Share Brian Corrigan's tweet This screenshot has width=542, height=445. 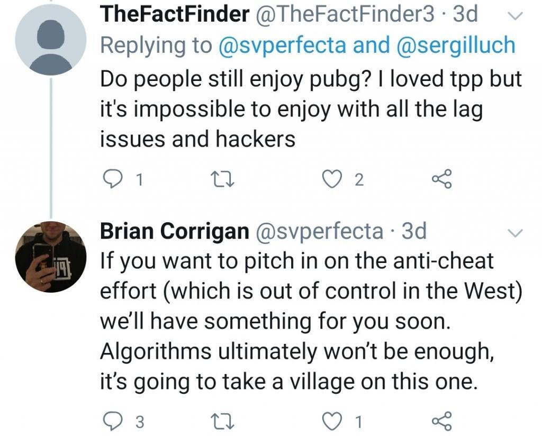[x=442, y=421]
